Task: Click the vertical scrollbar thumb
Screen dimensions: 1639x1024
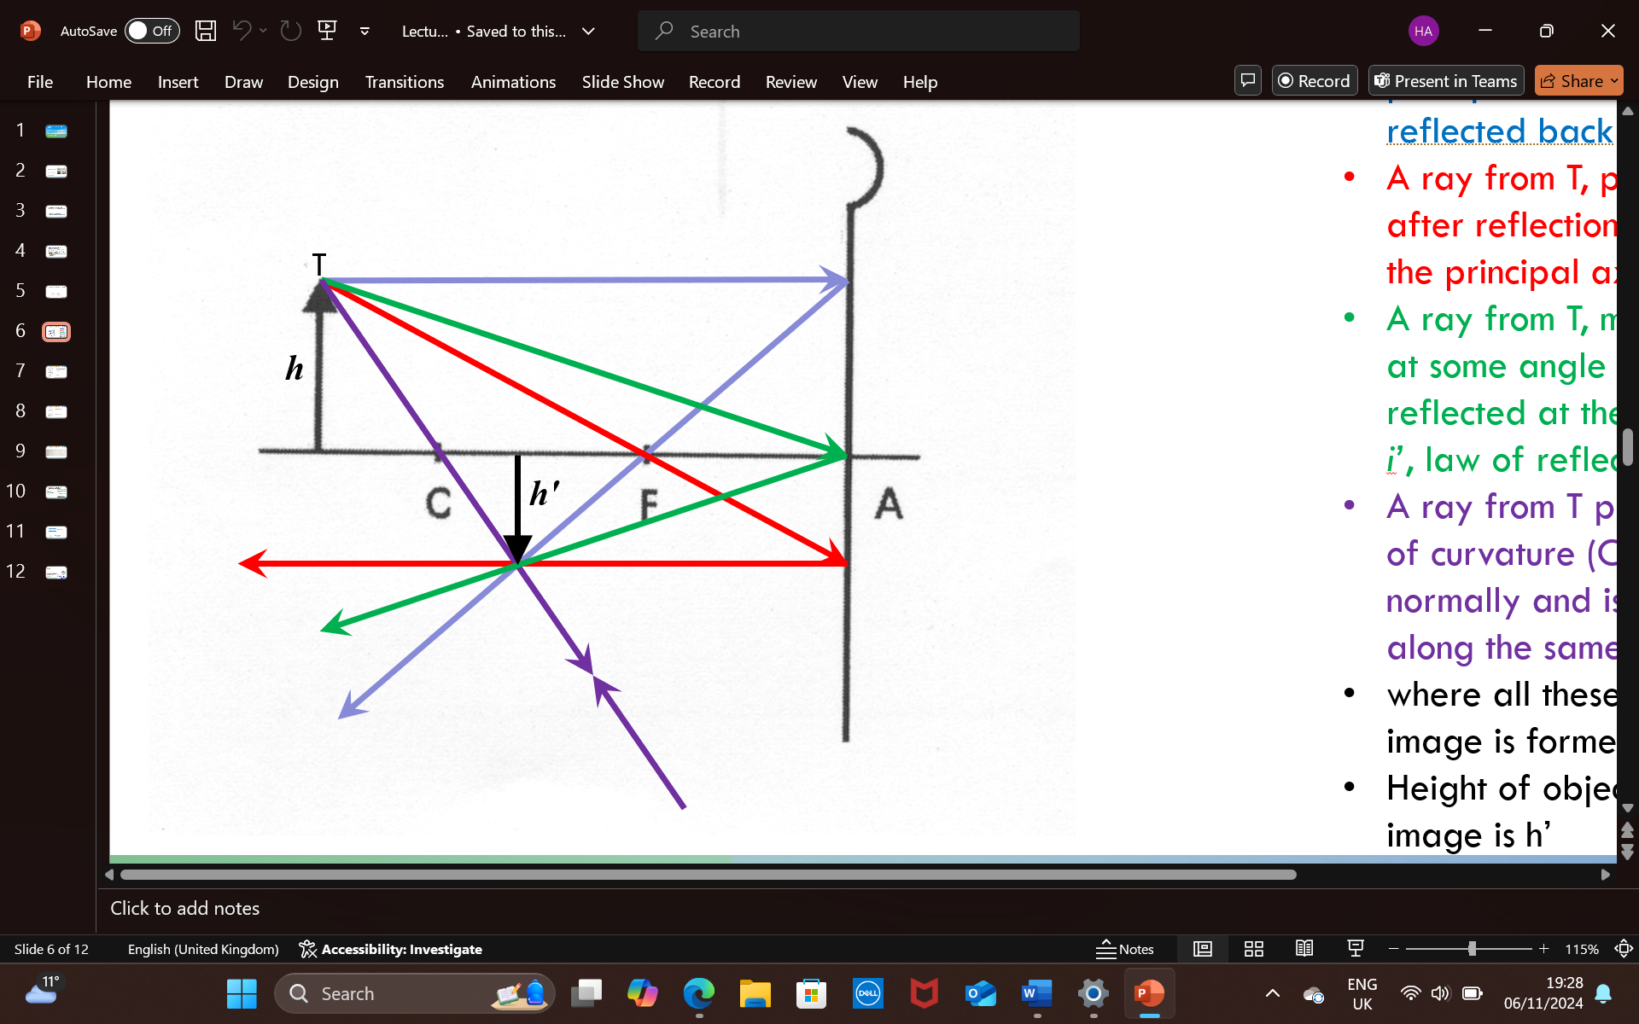Action: click(1628, 447)
